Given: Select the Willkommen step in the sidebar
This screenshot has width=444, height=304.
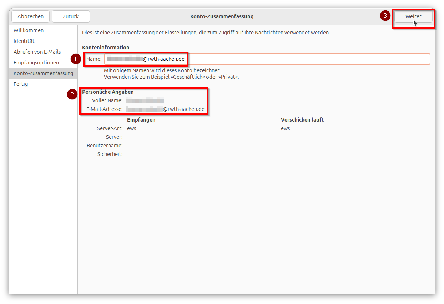Looking at the screenshot, I should pos(28,30).
